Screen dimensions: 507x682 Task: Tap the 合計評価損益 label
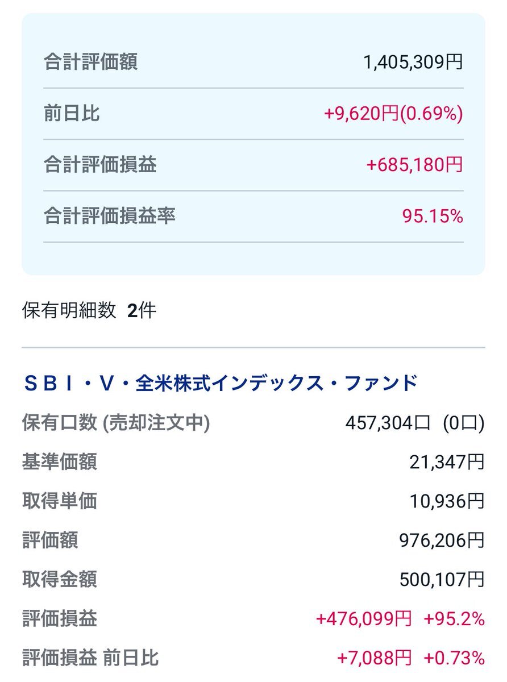(x=100, y=165)
